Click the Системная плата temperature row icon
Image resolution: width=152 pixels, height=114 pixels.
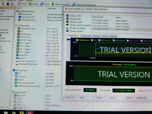coord(19,28)
